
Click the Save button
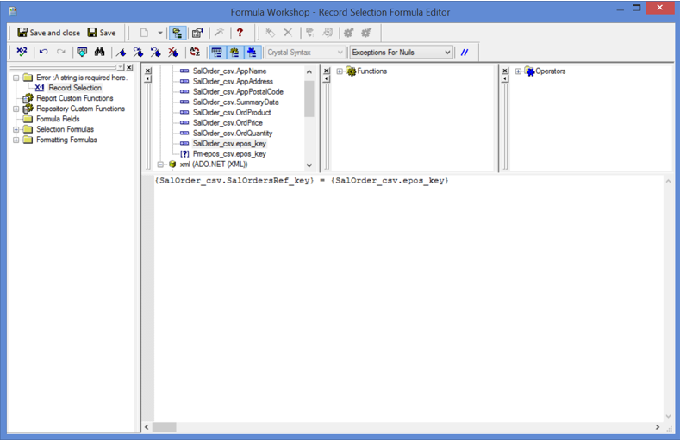pos(101,33)
